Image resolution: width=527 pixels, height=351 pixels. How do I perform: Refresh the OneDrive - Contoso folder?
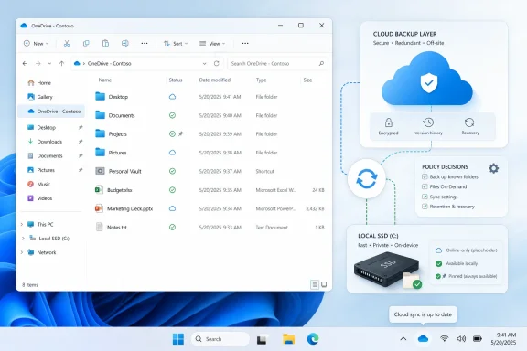[x=217, y=63]
